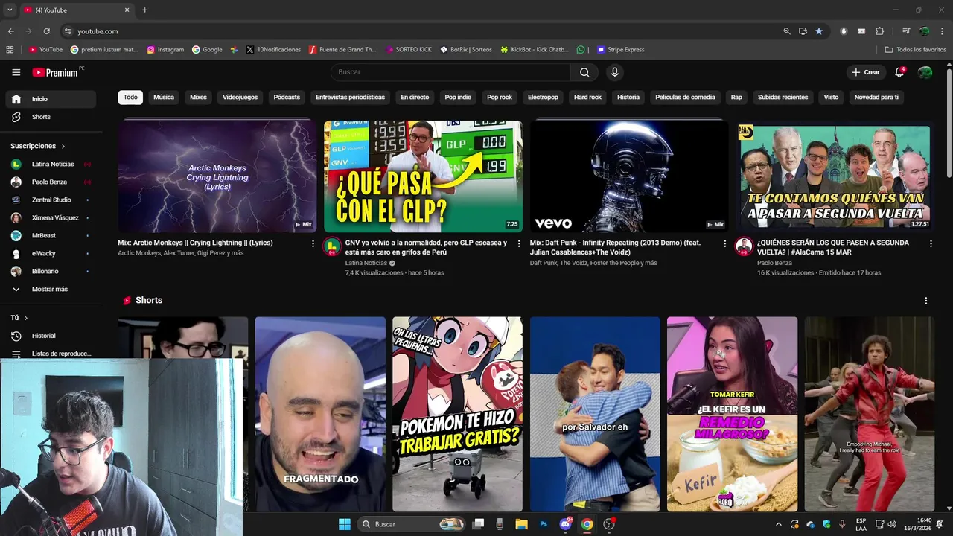Bookmark this page star icon
Viewport: 953px width, 536px height.
819,31
